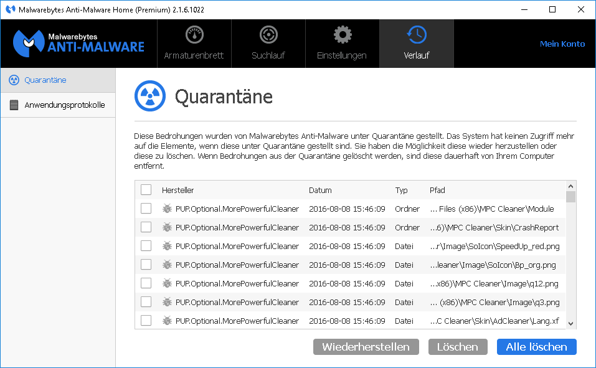Sort by the Datum column header
The width and height of the screenshot is (596, 368).
coord(320,190)
